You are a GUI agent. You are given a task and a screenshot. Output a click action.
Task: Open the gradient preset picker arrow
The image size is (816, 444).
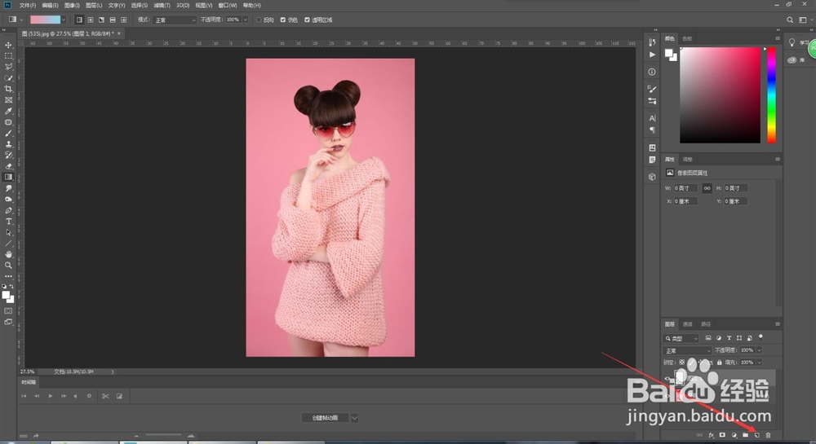[64, 20]
